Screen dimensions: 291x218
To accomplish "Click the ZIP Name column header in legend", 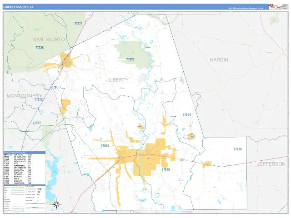I will pyautogui.click(x=19, y=155).
